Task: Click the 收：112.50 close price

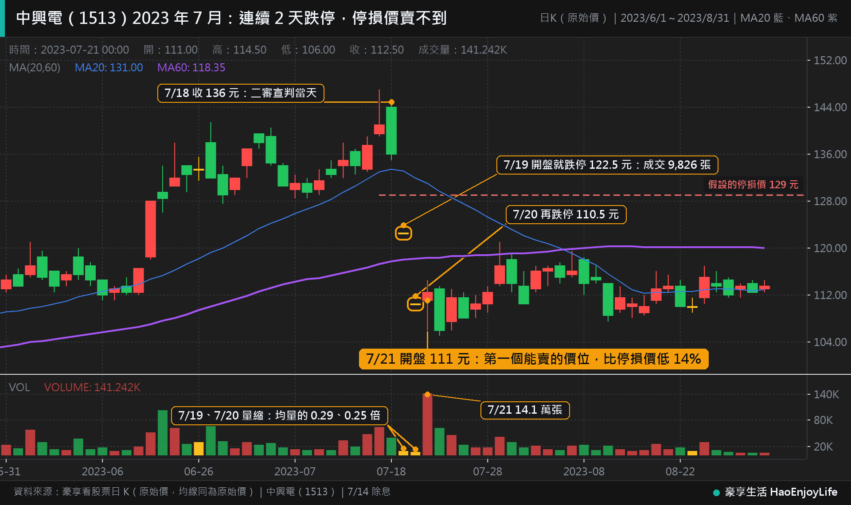Action: pos(377,50)
